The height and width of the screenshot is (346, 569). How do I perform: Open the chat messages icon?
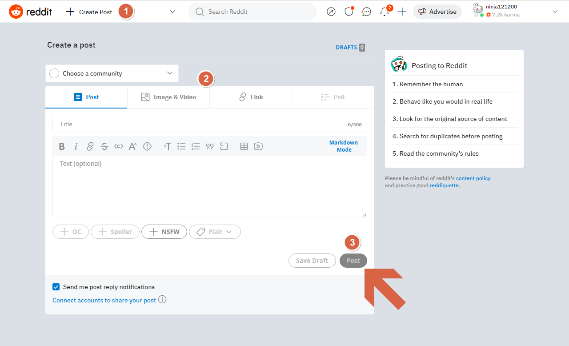(x=366, y=12)
